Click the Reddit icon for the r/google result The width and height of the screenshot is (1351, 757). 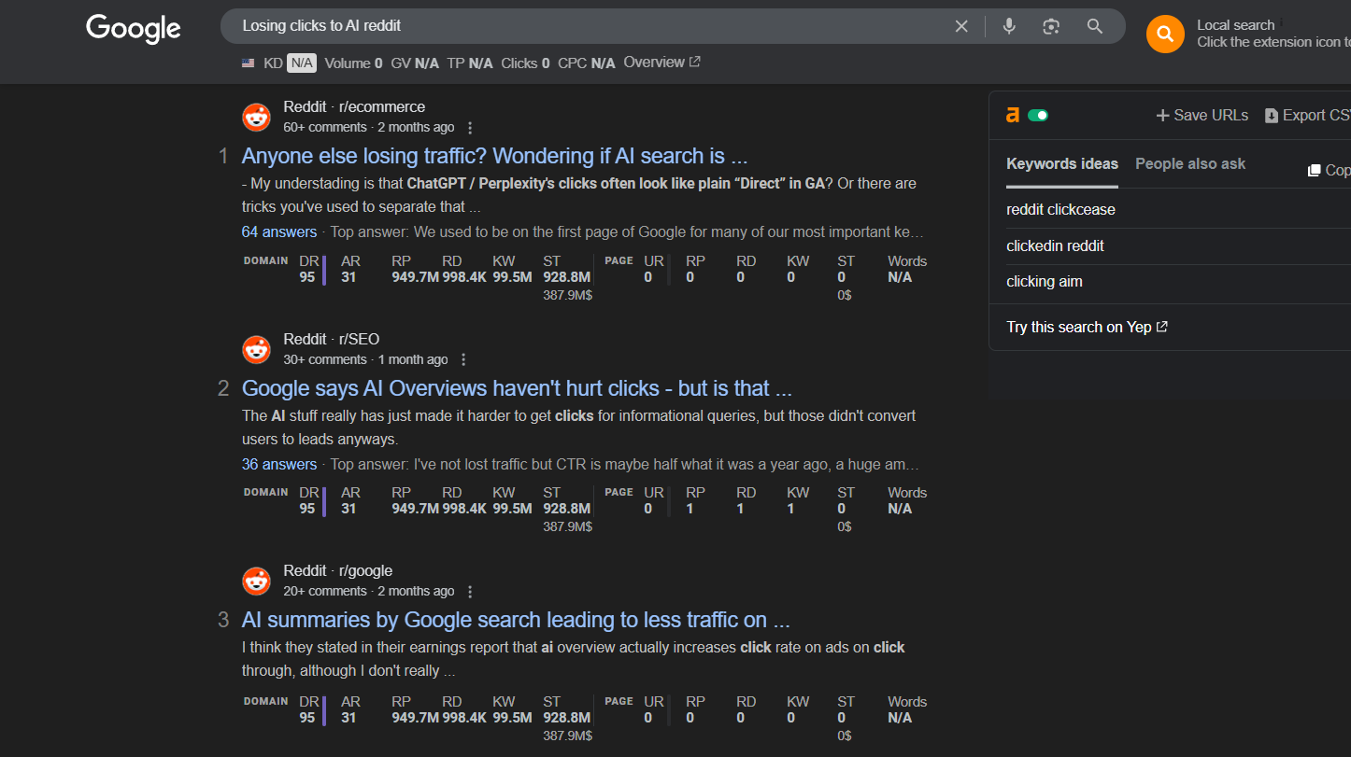256,581
